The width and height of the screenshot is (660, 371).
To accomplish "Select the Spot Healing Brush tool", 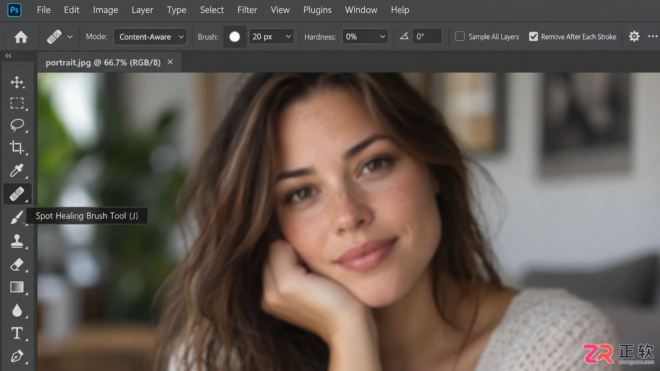I will coord(17,194).
